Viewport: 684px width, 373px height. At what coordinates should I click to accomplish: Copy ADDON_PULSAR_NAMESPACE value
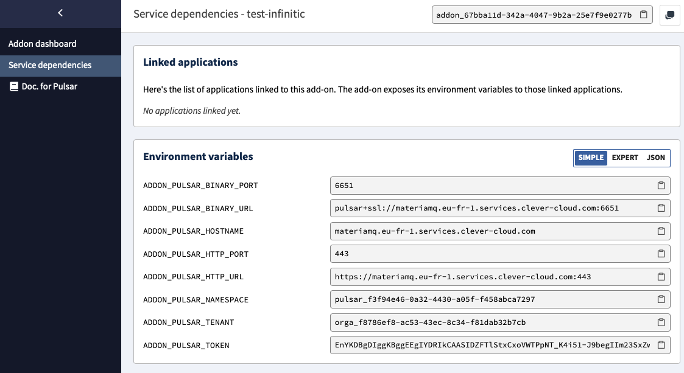(661, 300)
